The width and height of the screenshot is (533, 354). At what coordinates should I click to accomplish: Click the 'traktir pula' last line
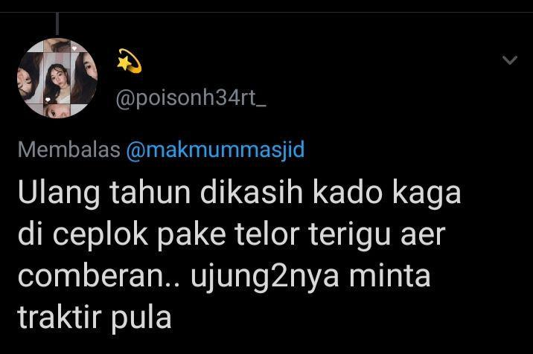click(95, 318)
